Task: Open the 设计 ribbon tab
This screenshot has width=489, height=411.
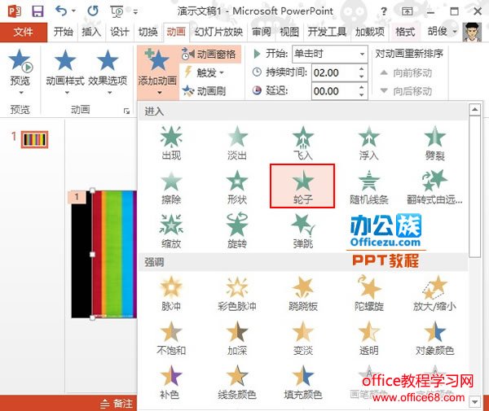Action: [120, 32]
